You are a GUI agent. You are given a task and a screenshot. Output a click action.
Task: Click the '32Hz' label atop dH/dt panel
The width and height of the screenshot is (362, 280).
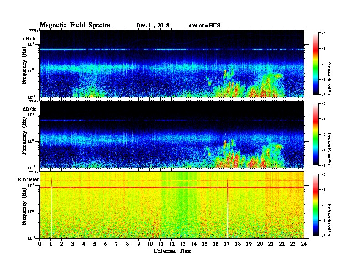point(34,31)
